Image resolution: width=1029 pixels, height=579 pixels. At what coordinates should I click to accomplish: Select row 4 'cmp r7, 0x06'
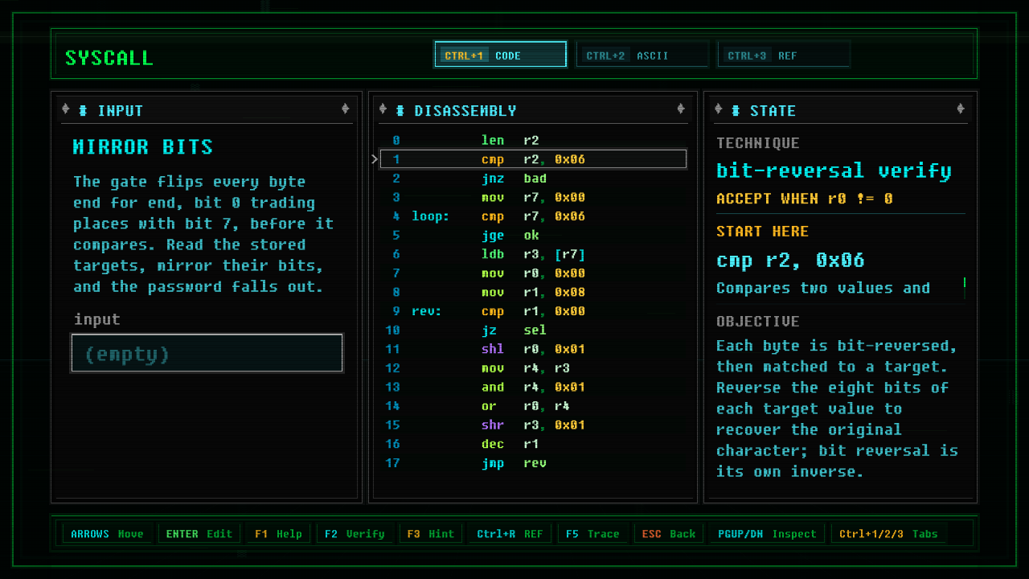(x=533, y=216)
